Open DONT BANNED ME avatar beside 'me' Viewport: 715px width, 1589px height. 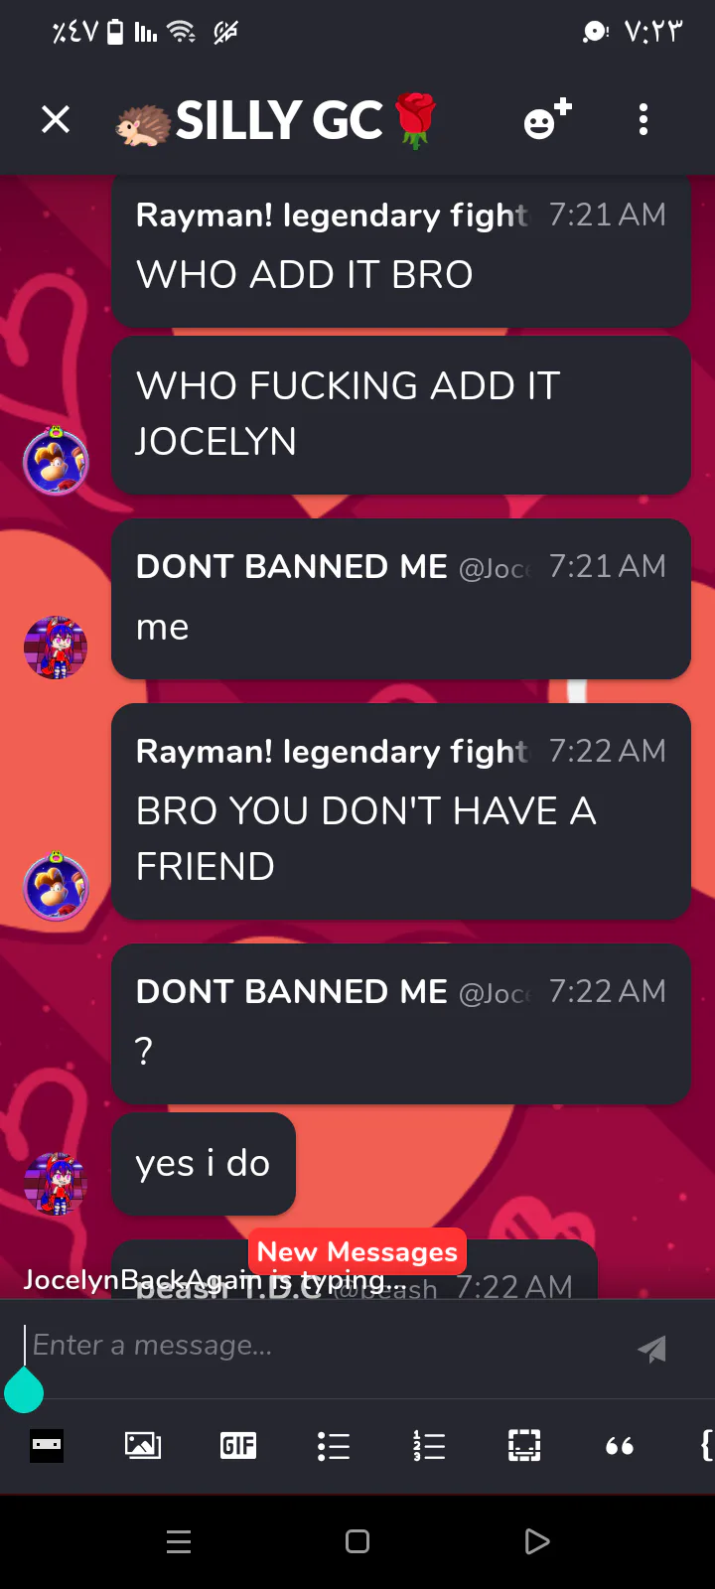56,648
